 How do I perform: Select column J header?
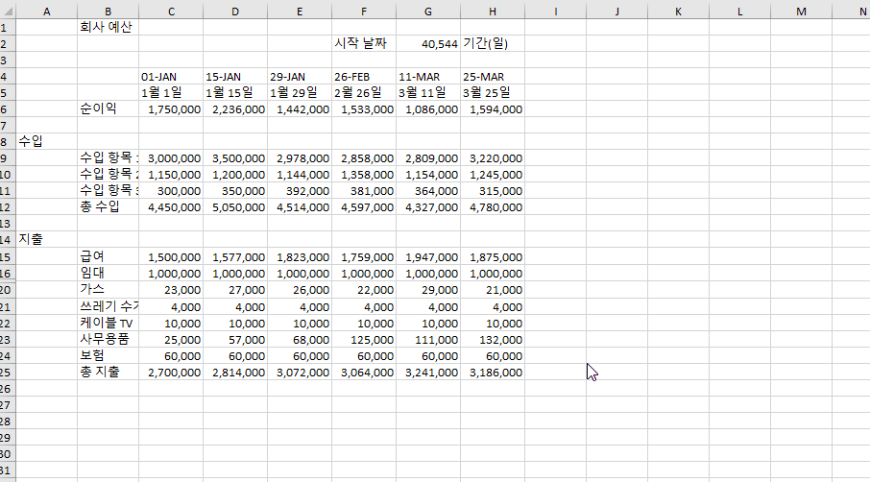click(x=617, y=12)
